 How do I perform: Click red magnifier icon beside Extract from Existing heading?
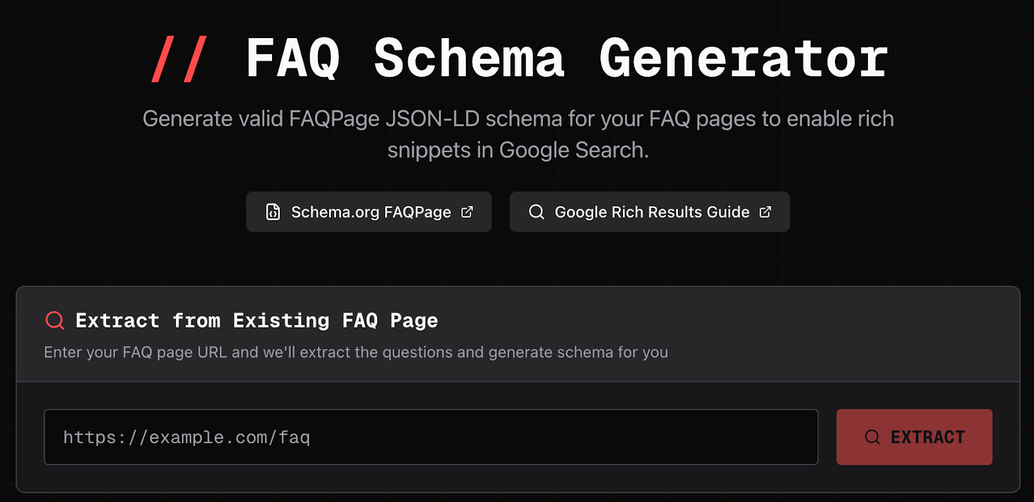55,320
